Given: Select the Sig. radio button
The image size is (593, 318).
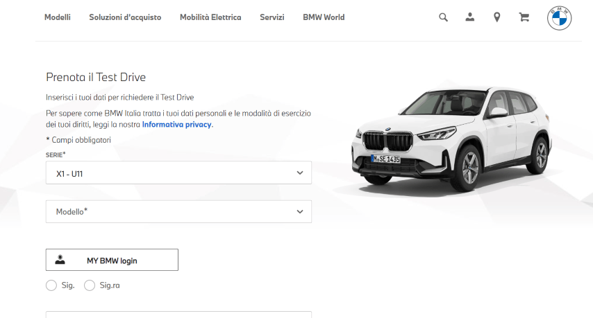Looking at the screenshot, I should (51, 285).
